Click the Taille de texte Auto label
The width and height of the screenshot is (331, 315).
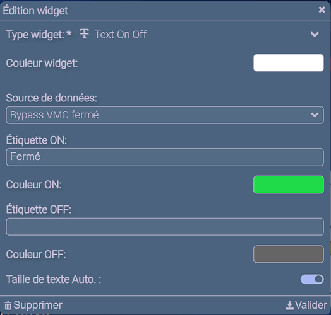coord(54,280)
